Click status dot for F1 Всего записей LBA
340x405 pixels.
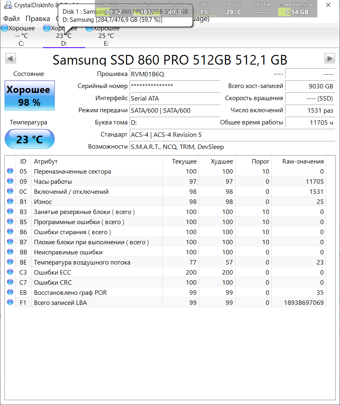pyautogui.click(x=10, y=302)
